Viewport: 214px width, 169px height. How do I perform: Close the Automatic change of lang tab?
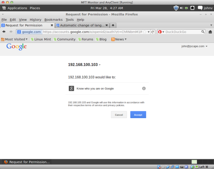[x=107, y=25]
